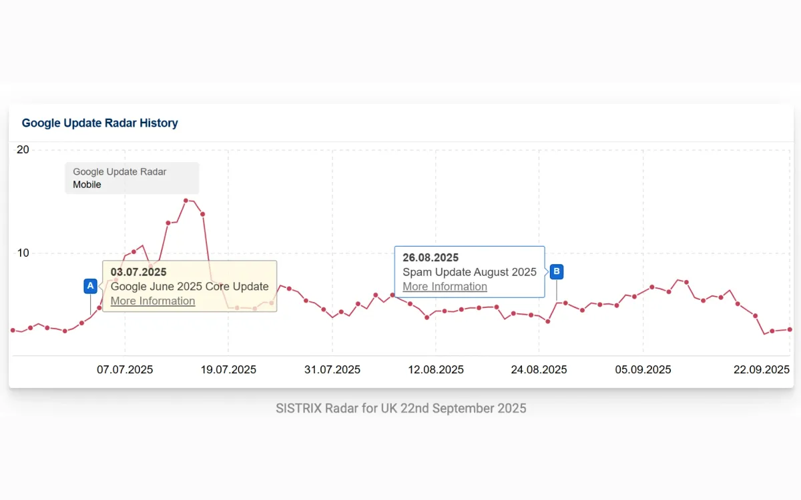Select the "Google Update Radar History" panel title
Screen dimensions: 801x500
[100, 123]
